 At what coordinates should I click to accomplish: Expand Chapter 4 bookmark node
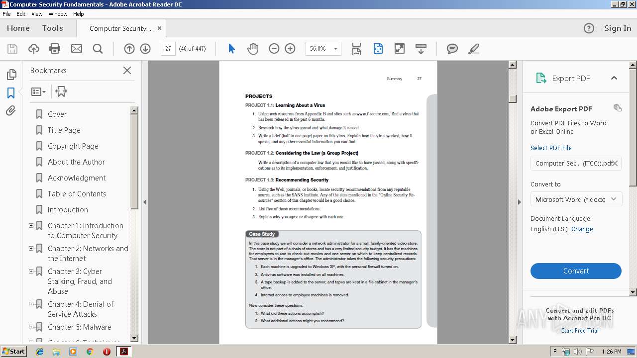point(31,304)
